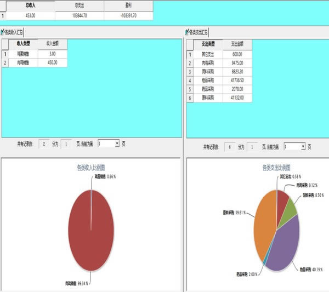The width and height of the screenshot is (329, 292).
Task: Sort by the 支出金额 column header
Action: 237,44
